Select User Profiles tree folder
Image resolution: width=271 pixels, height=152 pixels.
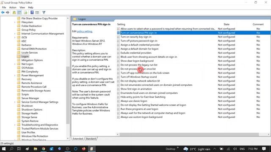pos(28,132)
